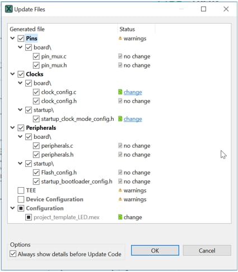Click green change icon next to clock_config.c
The height and width of the screenshot is (272, 238).
[x=120, y=92]
